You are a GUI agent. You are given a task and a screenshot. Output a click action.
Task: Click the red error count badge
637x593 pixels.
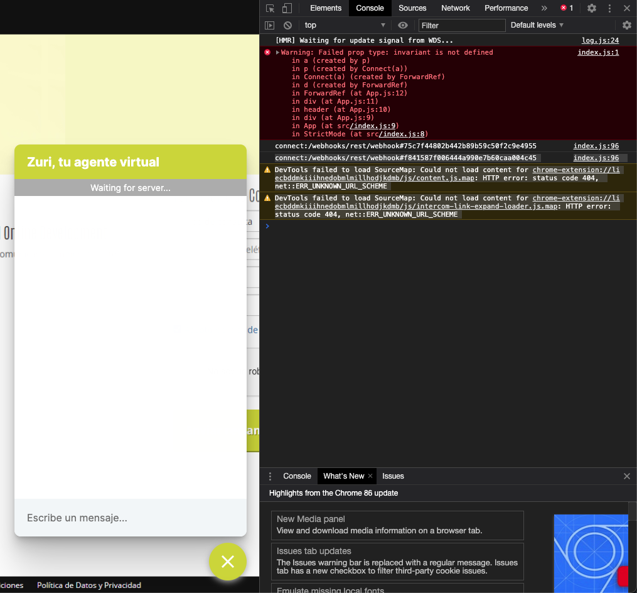click(565, 8)
